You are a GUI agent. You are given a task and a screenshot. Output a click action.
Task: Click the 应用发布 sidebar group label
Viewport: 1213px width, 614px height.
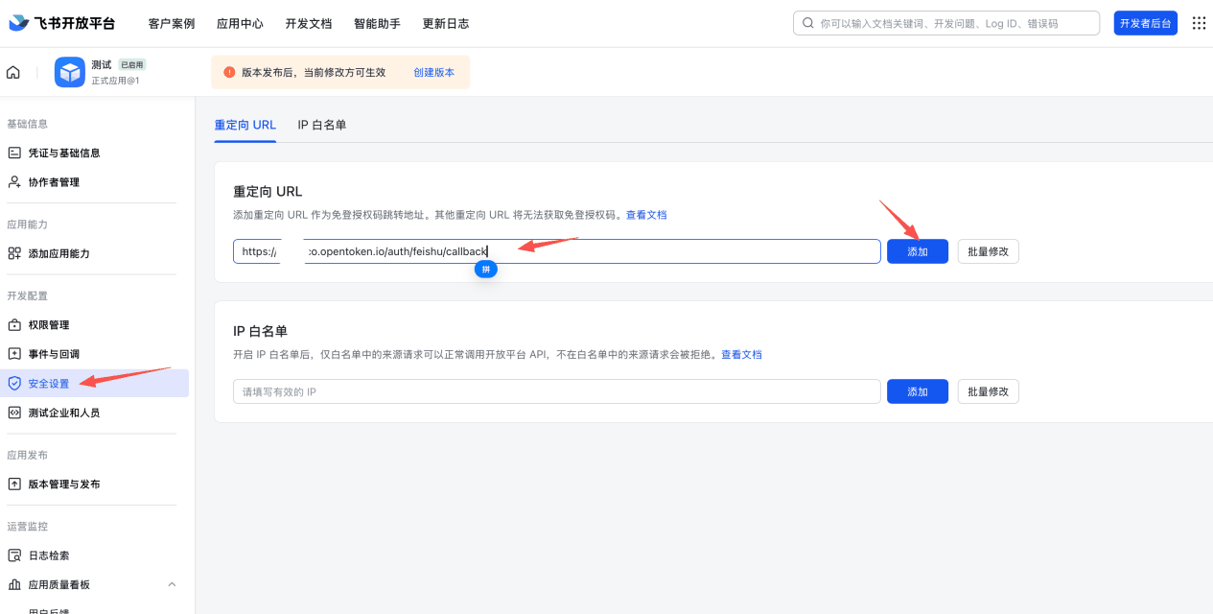tap(27, 455)
